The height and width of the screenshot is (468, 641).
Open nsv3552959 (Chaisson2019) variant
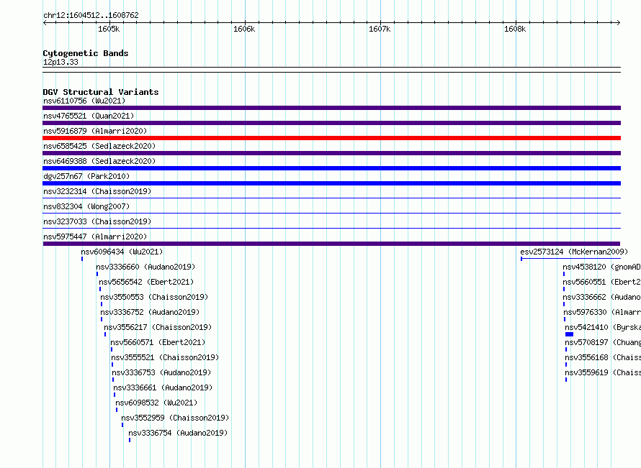coord(175,418)
